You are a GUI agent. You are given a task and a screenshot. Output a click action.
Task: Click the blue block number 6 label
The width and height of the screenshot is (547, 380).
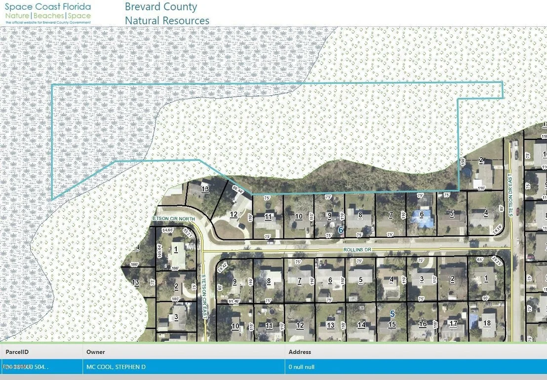tap(341, 230)
